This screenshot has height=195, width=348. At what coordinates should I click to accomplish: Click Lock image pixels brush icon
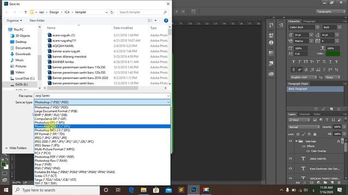point(303,134)
